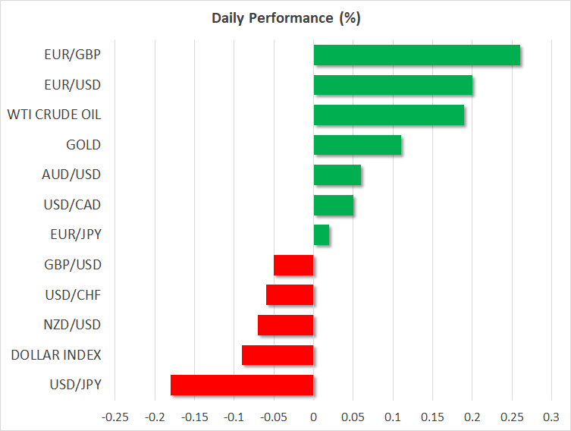Click the 0 value axis tick label
The width and height of the screenshot is (571, 431).
point(313,417)
